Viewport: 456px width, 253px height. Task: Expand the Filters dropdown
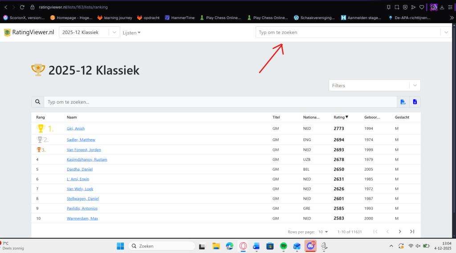[x=374, y=85]
